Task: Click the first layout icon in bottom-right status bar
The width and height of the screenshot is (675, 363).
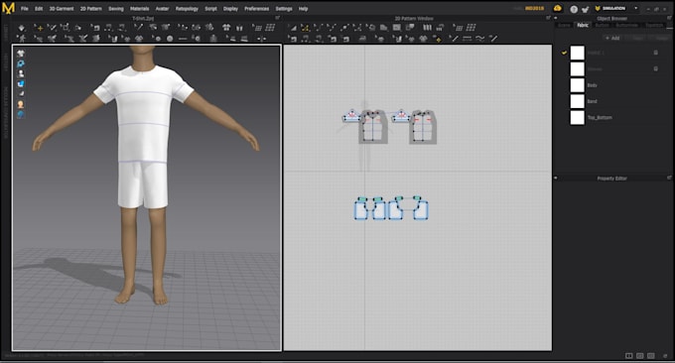Action: [x=629, y=356]
